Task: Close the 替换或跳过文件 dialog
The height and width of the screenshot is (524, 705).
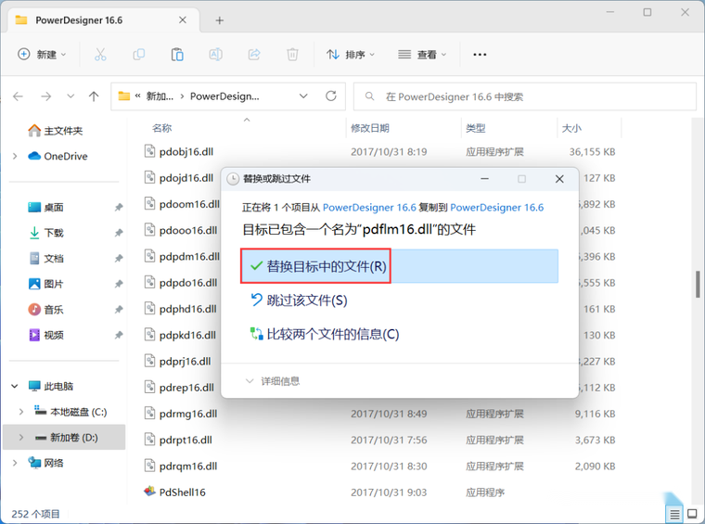Action: pyautogui.click(x=559, y=179)
